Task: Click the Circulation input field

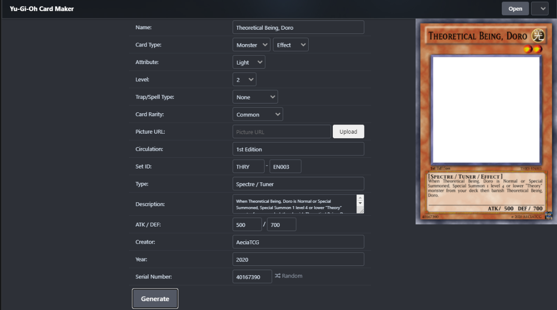Action: [298, 149]
